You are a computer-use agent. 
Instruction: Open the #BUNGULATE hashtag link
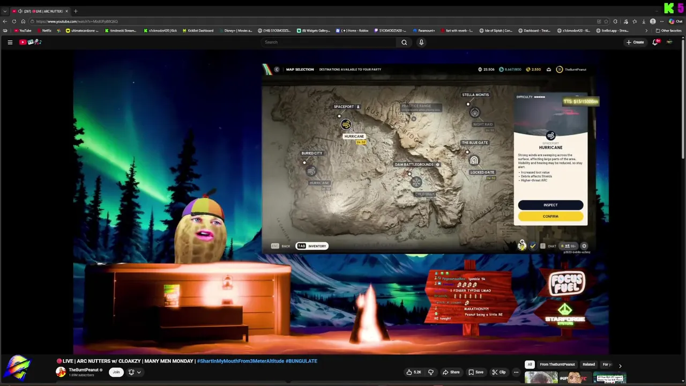pos(301,361)
